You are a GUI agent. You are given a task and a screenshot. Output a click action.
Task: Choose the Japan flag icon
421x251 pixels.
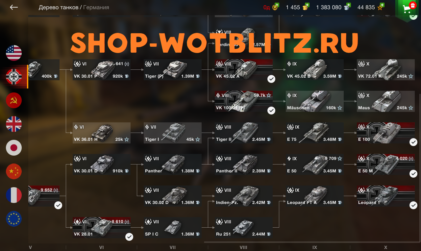[x=14, y=148]
